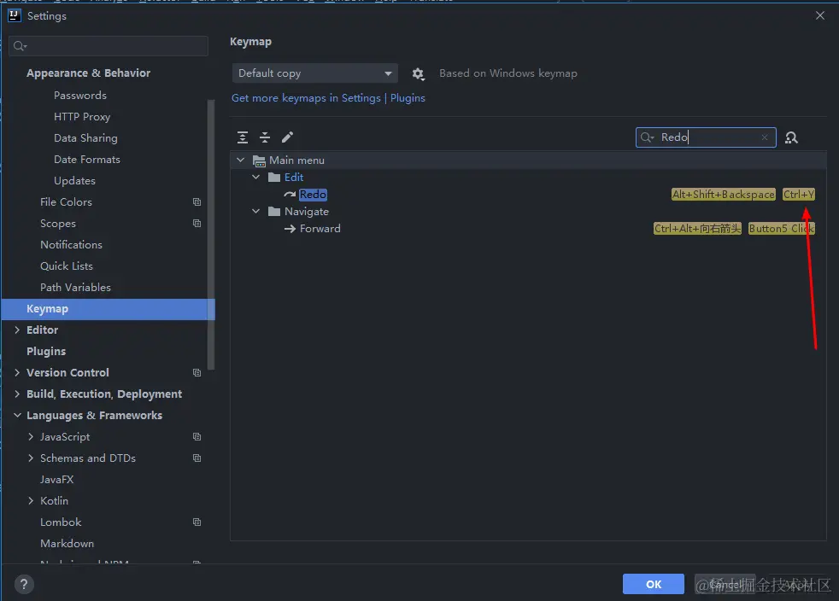The height and width of the screenshot is (601, 839).
Task: Click the project-level icon beside Scopes
Action: pos(197,224)
